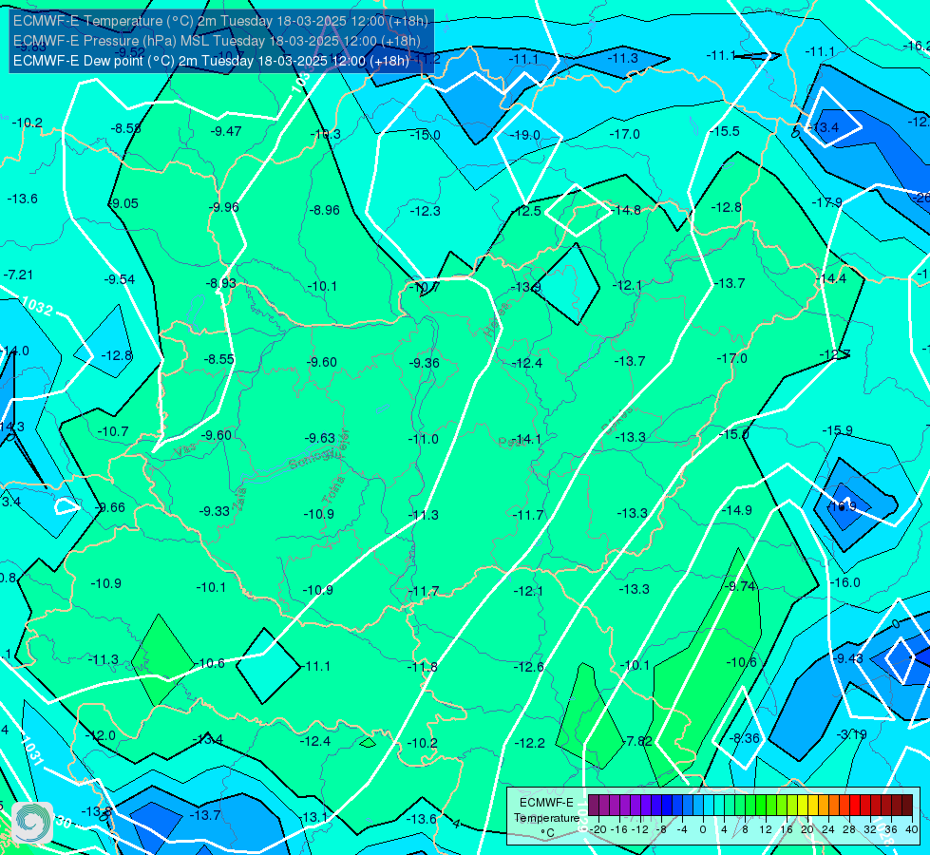Click the -9.74 dew point value

741,586
